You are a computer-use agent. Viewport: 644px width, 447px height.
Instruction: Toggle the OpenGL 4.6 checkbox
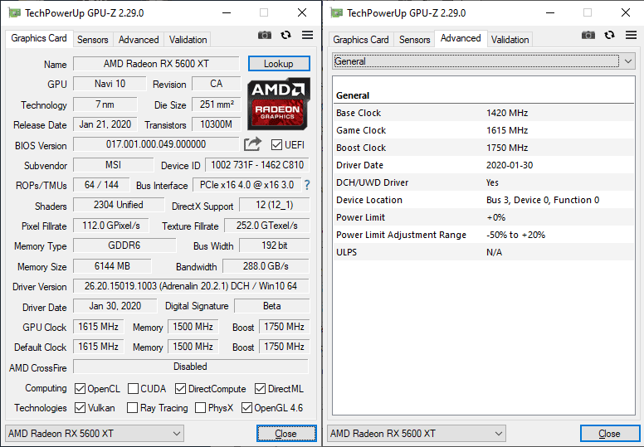coord(246,408)
